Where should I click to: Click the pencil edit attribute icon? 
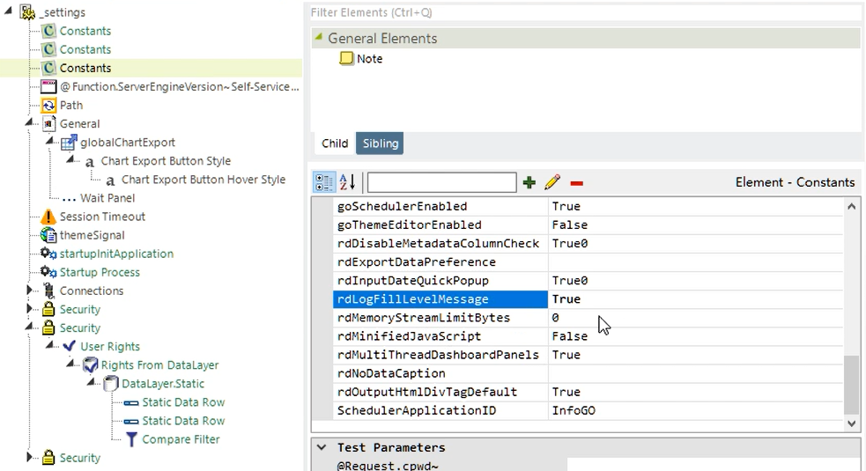pyautogui.click(x=552, y=182)
